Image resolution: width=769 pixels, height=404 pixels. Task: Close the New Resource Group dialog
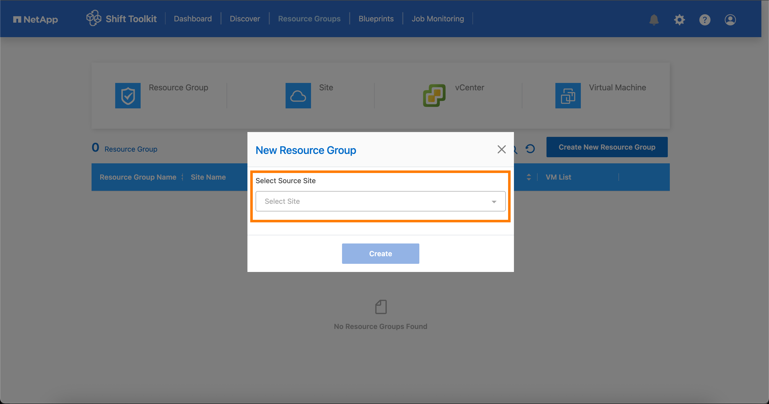click(x=501, y=149)
